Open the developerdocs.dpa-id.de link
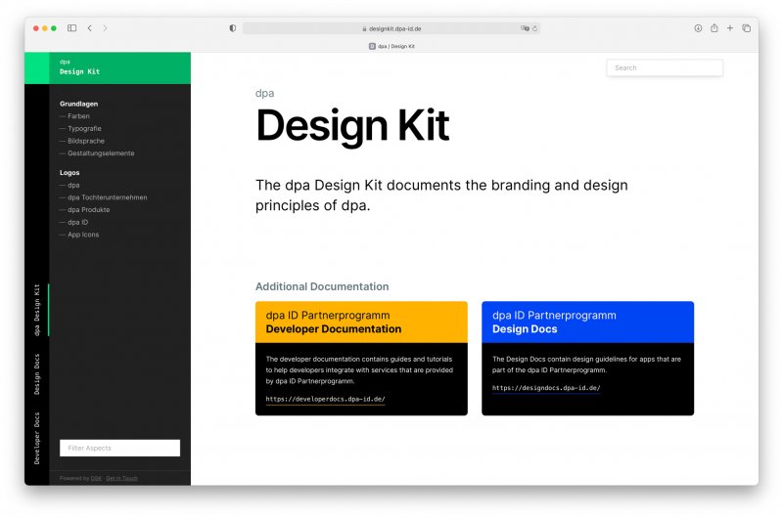Viewport: 783px width, 518px height. pos(325,399)
